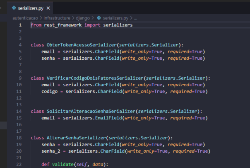Close the serializers.py editor tab
This screenshot has height=168, width=250.
tap(48, 8)
